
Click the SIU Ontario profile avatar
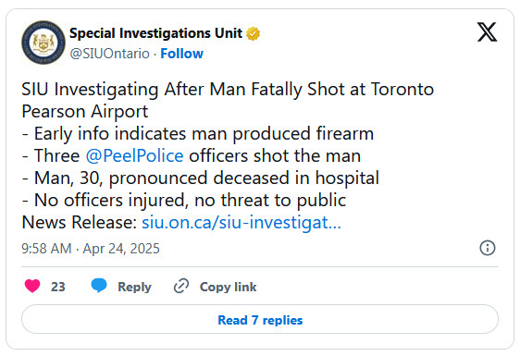point(43,43)
